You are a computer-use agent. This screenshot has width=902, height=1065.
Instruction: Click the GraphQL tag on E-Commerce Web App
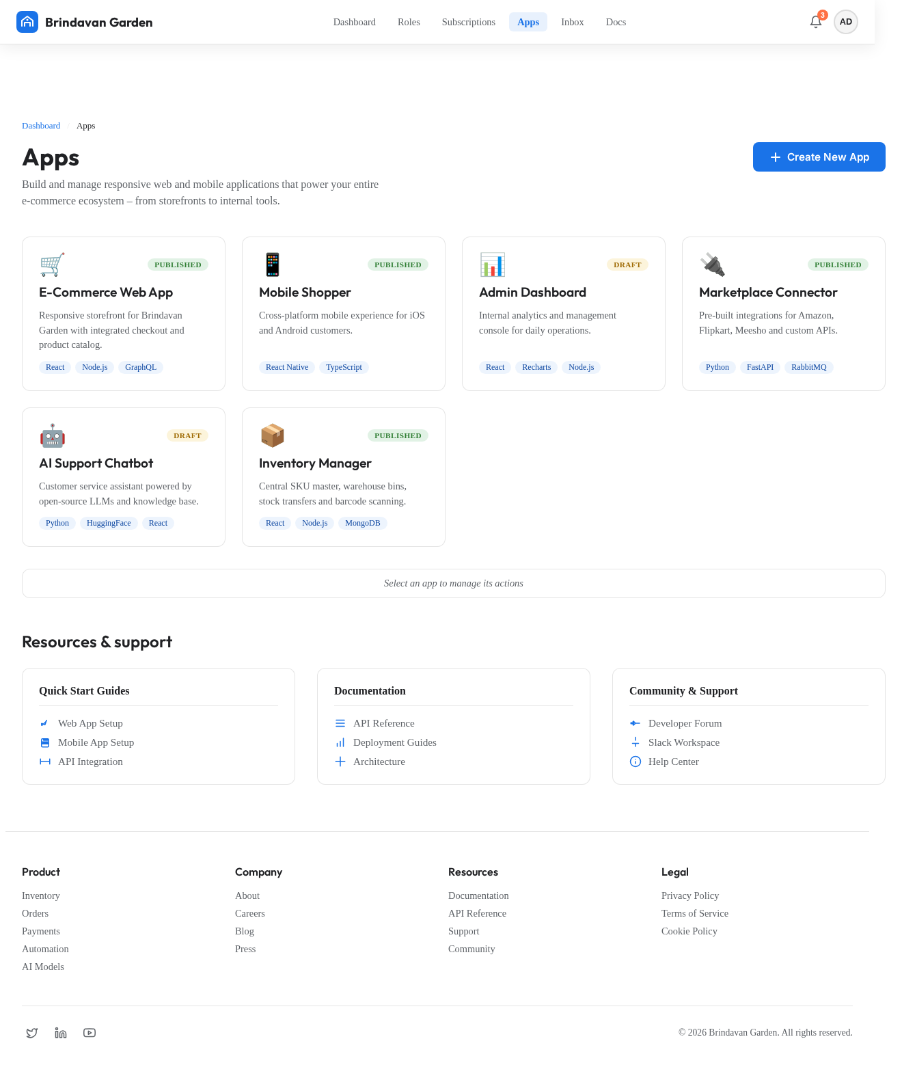coord(141,367)
